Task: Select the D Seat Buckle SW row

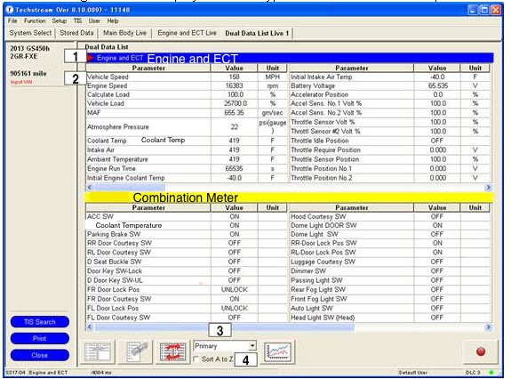Action: pyautogui.click(x=187, y=262)
